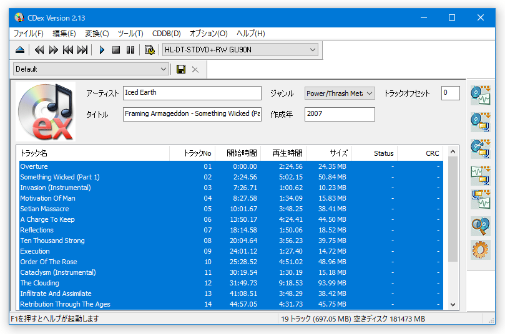Select the Invasion (Instrumental) track
The image size is (505, 334).
click(231, 188)
